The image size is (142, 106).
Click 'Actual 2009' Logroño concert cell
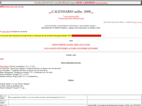[114, 105]
